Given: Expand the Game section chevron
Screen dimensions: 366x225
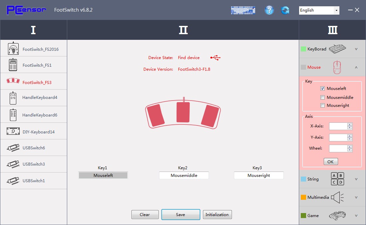Looking at the screenshot, I should point(356,216).
